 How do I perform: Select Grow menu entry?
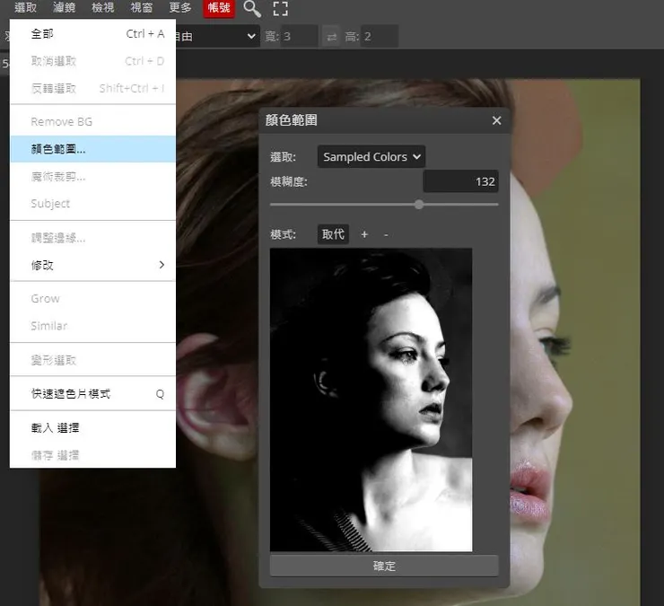[92, 298]
